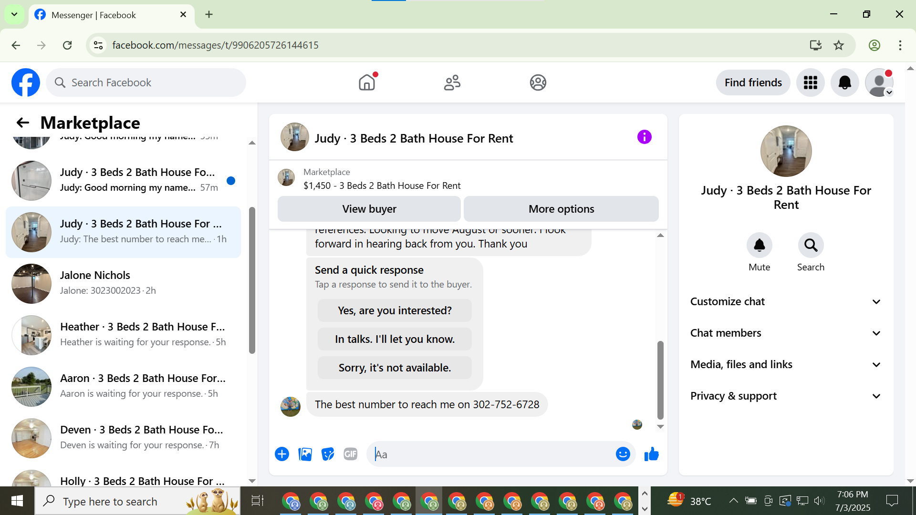Mute this conversation with the bell button
The image size is (916, 515).
[x=759, y=246]
